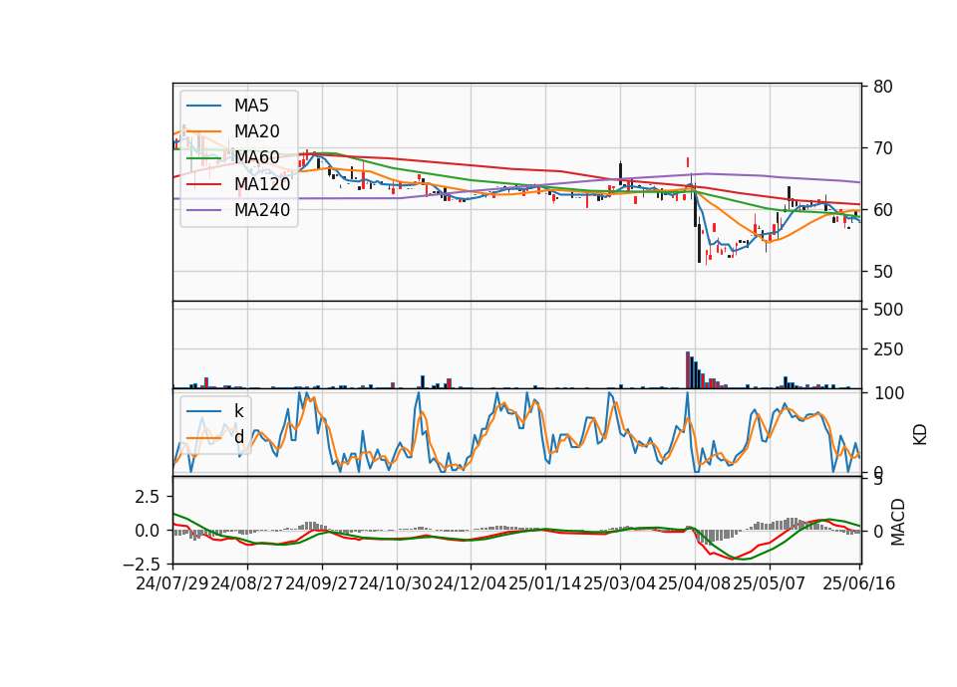The height and width of the screenshot is (687, 957).
Task: Click the 25/04/08 date axis label
Action: tap(695, 583)
